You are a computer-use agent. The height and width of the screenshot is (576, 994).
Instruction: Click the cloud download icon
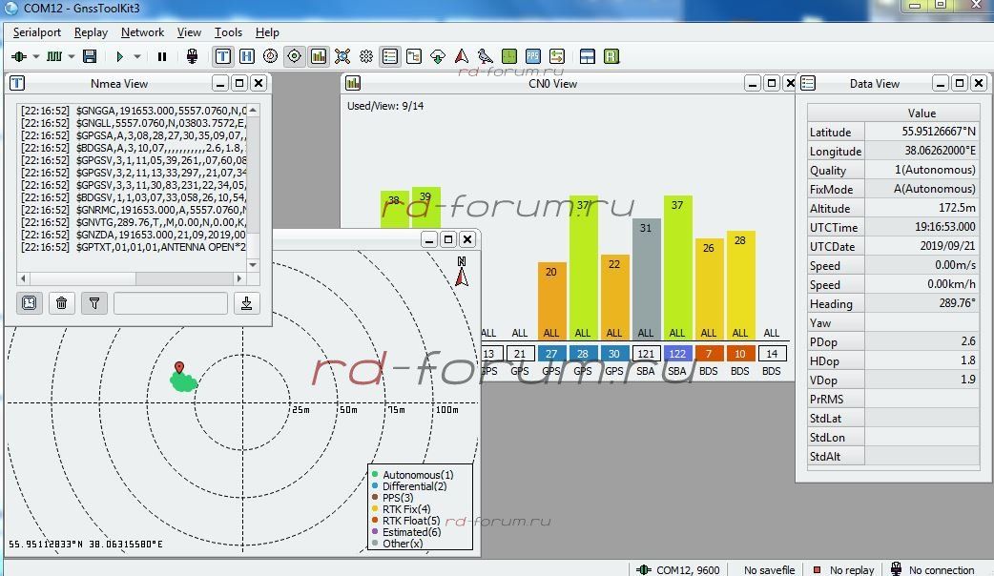click(x=438, y=56)
